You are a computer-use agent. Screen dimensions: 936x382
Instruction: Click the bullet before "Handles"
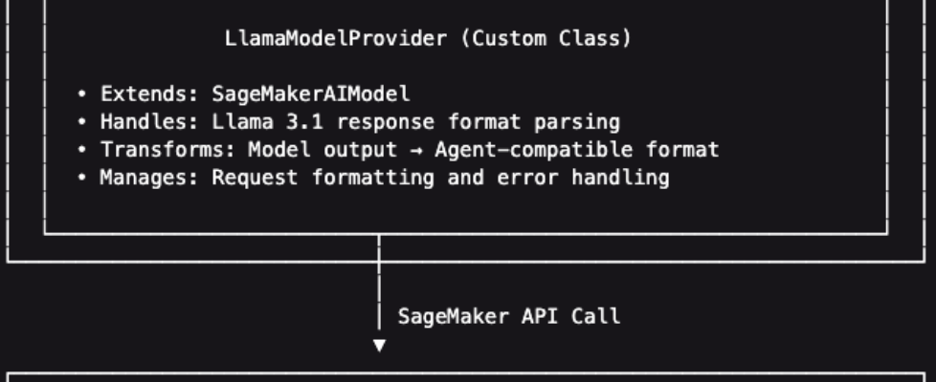(82, 122)
